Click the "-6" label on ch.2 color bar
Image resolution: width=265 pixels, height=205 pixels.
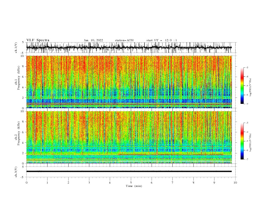247,150
